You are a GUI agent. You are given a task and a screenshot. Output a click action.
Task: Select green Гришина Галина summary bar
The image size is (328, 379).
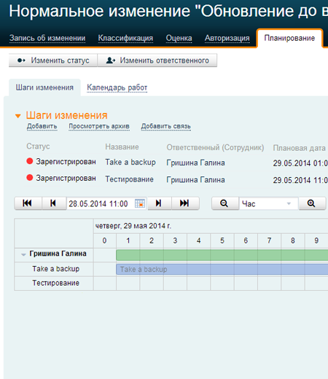[222, 255]
